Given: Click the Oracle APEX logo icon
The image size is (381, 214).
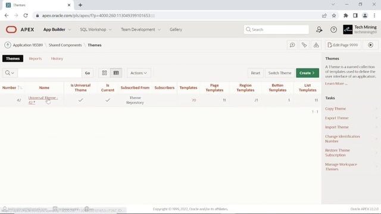Looking at the screenshot, I should [11, 30].
